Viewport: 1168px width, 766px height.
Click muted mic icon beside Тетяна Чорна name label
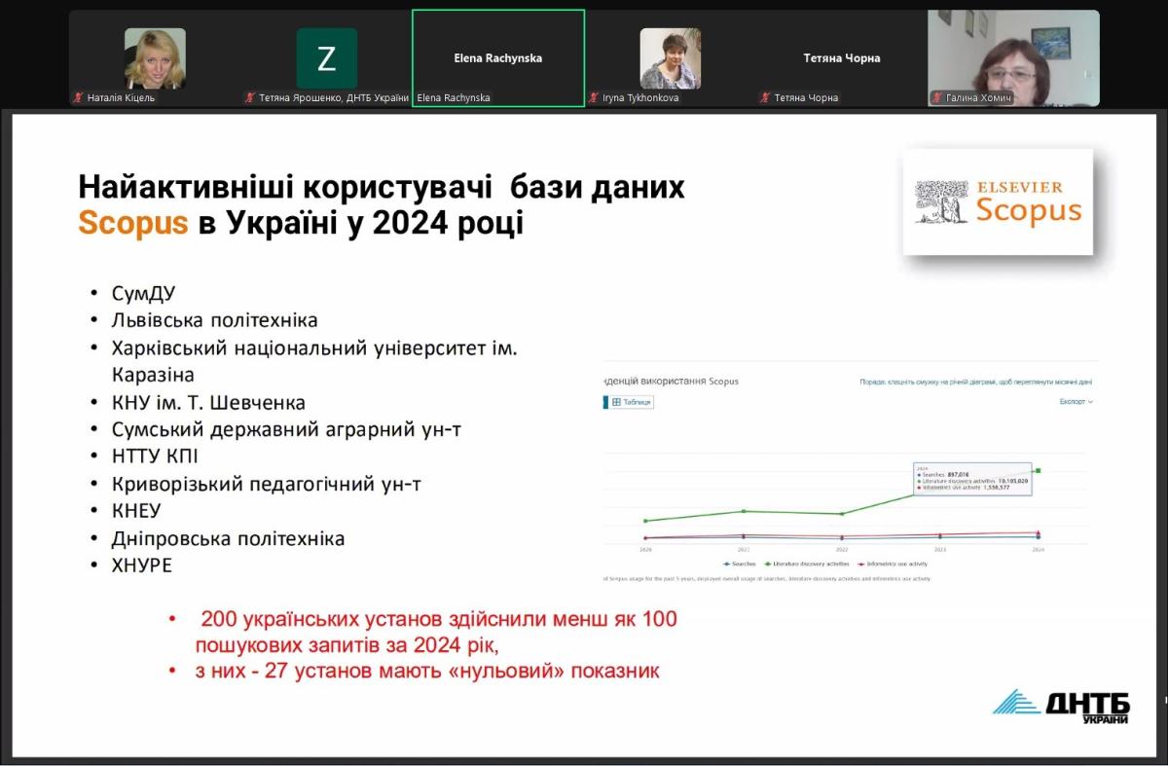pos(765,97)
